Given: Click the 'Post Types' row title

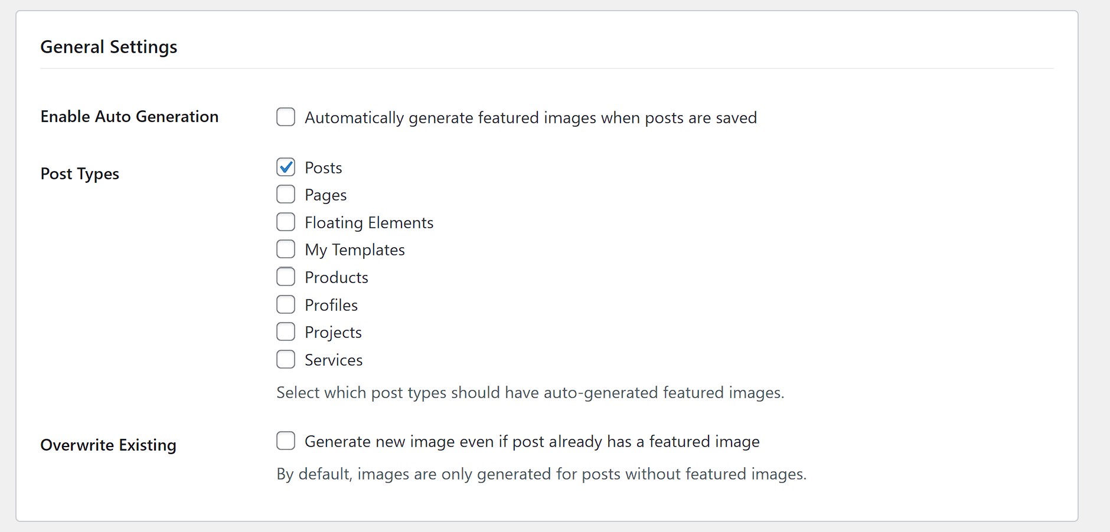Looking at the screenshot, I should (x=80, y=174).
